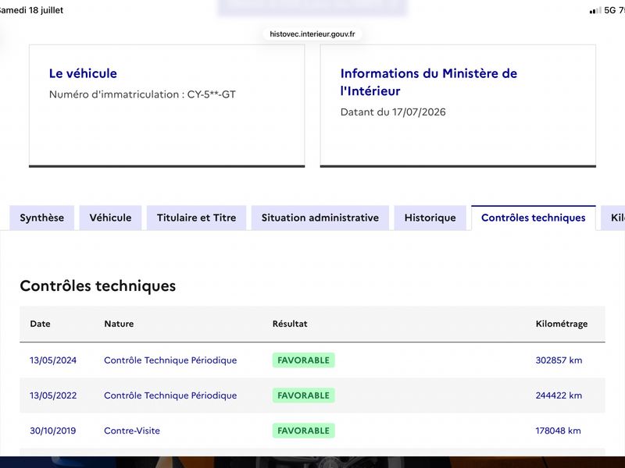Click the Kilométrage column header
The height and width of the screenshot is (468, 625).
(562, 324)
